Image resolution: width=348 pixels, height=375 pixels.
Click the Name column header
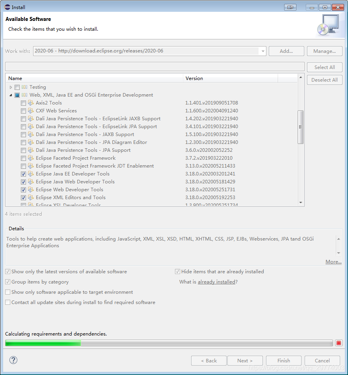(x=95, y=78)
